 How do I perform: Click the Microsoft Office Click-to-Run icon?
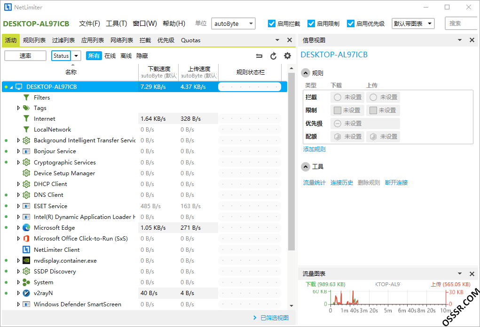[x=26, y=239]
